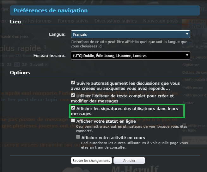Toggle Utiliser l'éditeur de texte complet checkbox

click(73, 95)
